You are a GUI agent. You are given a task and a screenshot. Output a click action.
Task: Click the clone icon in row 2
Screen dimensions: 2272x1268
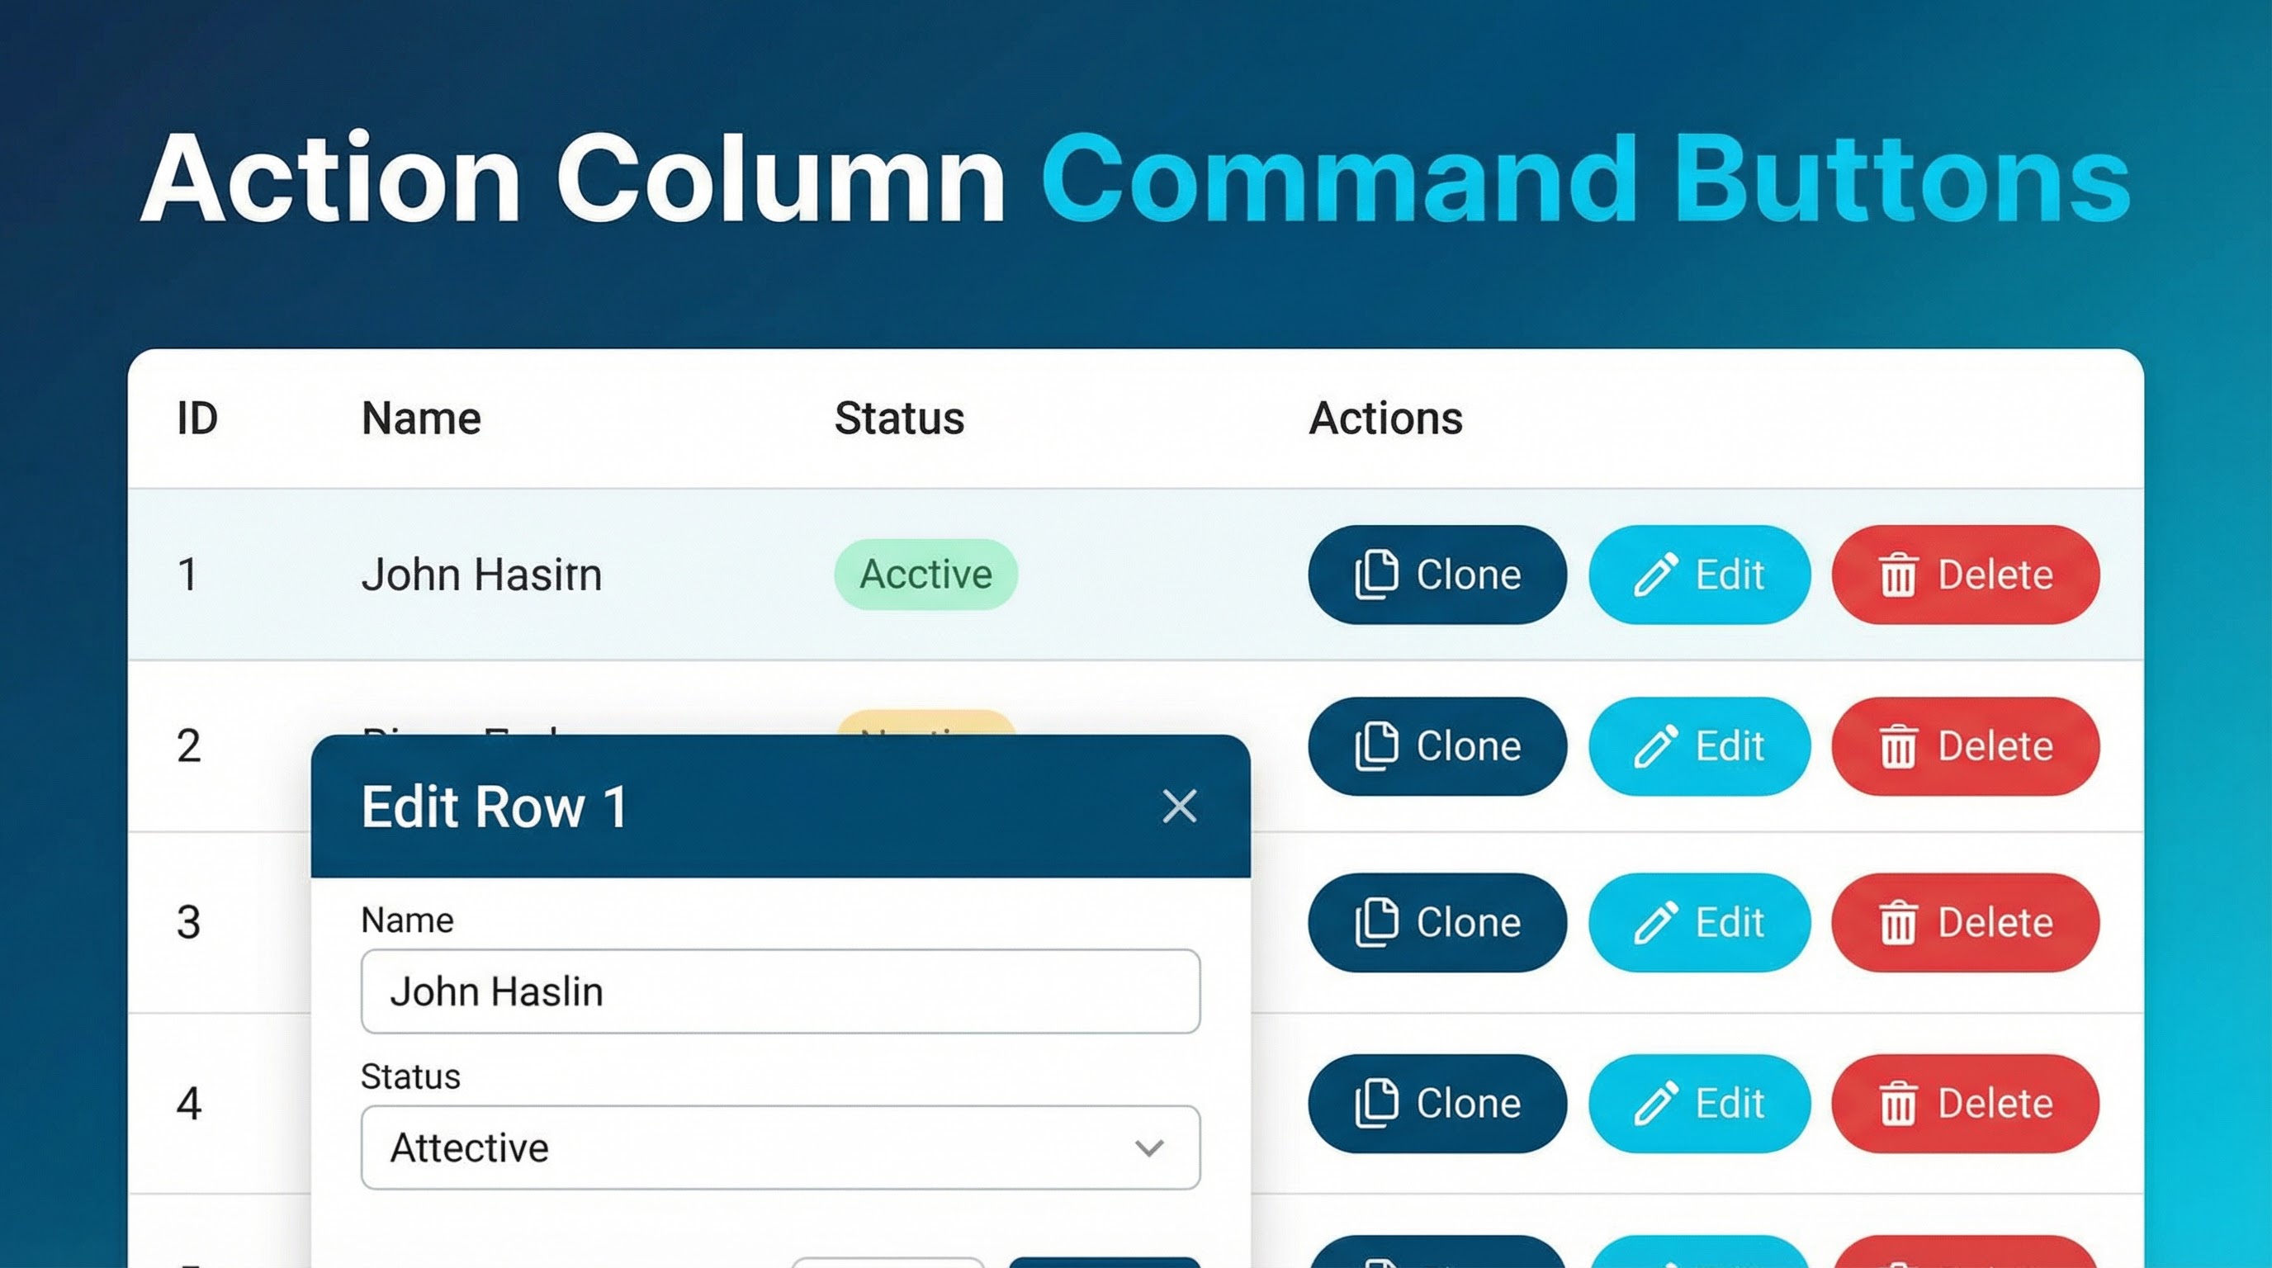pyautogui.click(x=1376, y=746)
